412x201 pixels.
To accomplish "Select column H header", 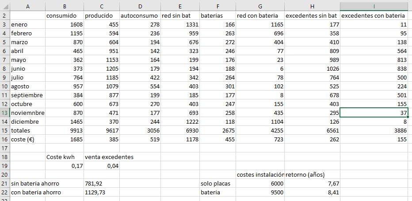I will click(312, 7).
